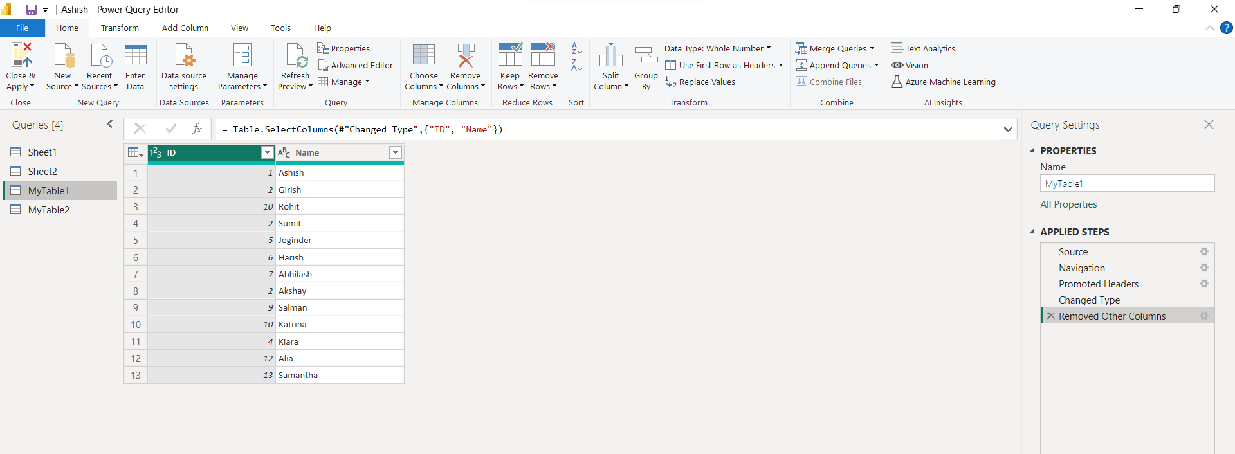The image size is (1235, 454).
Task: Collapse the APPLIED STEPS section
Action: 1032,232
